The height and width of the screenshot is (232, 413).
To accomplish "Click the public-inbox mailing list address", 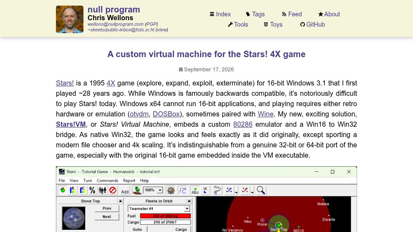I will pyautogui.click(x=121, y=30).
